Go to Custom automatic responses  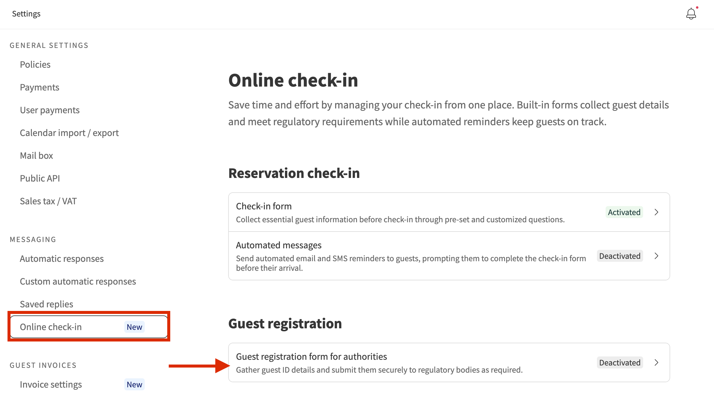coord(78,281)
